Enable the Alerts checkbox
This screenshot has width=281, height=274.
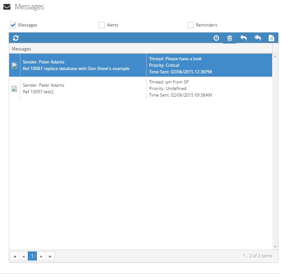coord(101,25)
